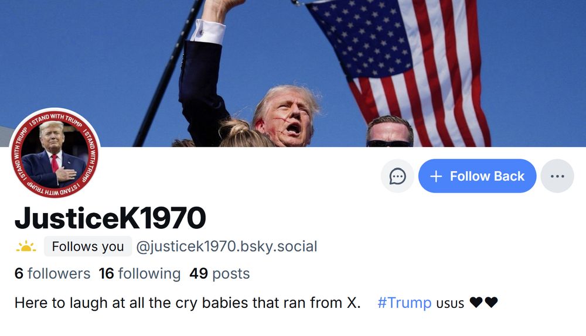Click the Follow Back button
The height and width of the screenshot is (336, 586).
477,176
